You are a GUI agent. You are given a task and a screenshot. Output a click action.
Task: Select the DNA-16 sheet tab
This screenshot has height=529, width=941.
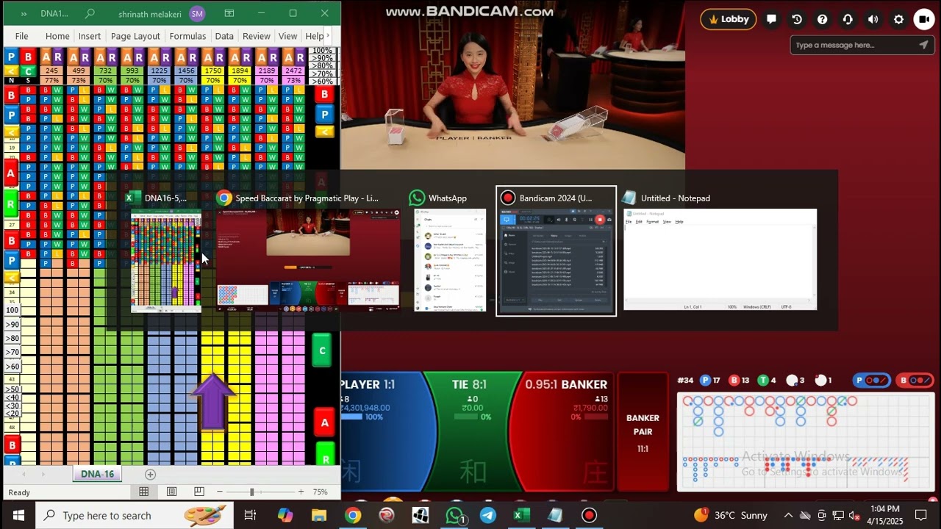pos(97,474)
